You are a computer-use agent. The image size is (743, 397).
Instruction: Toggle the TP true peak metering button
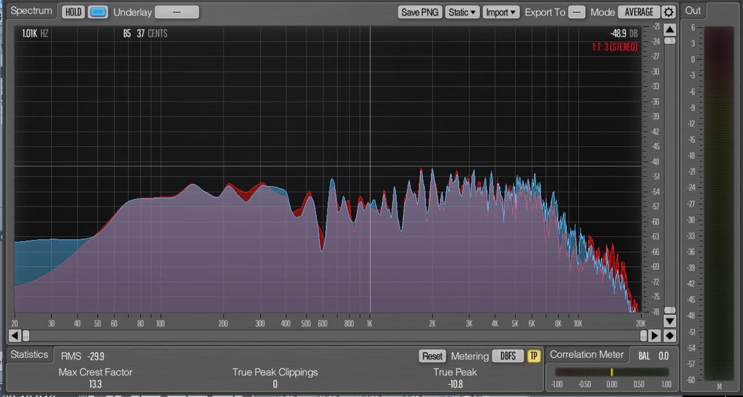click(534, 356)
